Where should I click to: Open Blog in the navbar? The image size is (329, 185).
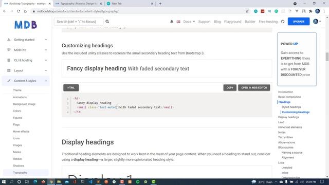click(x=217, y=22)
